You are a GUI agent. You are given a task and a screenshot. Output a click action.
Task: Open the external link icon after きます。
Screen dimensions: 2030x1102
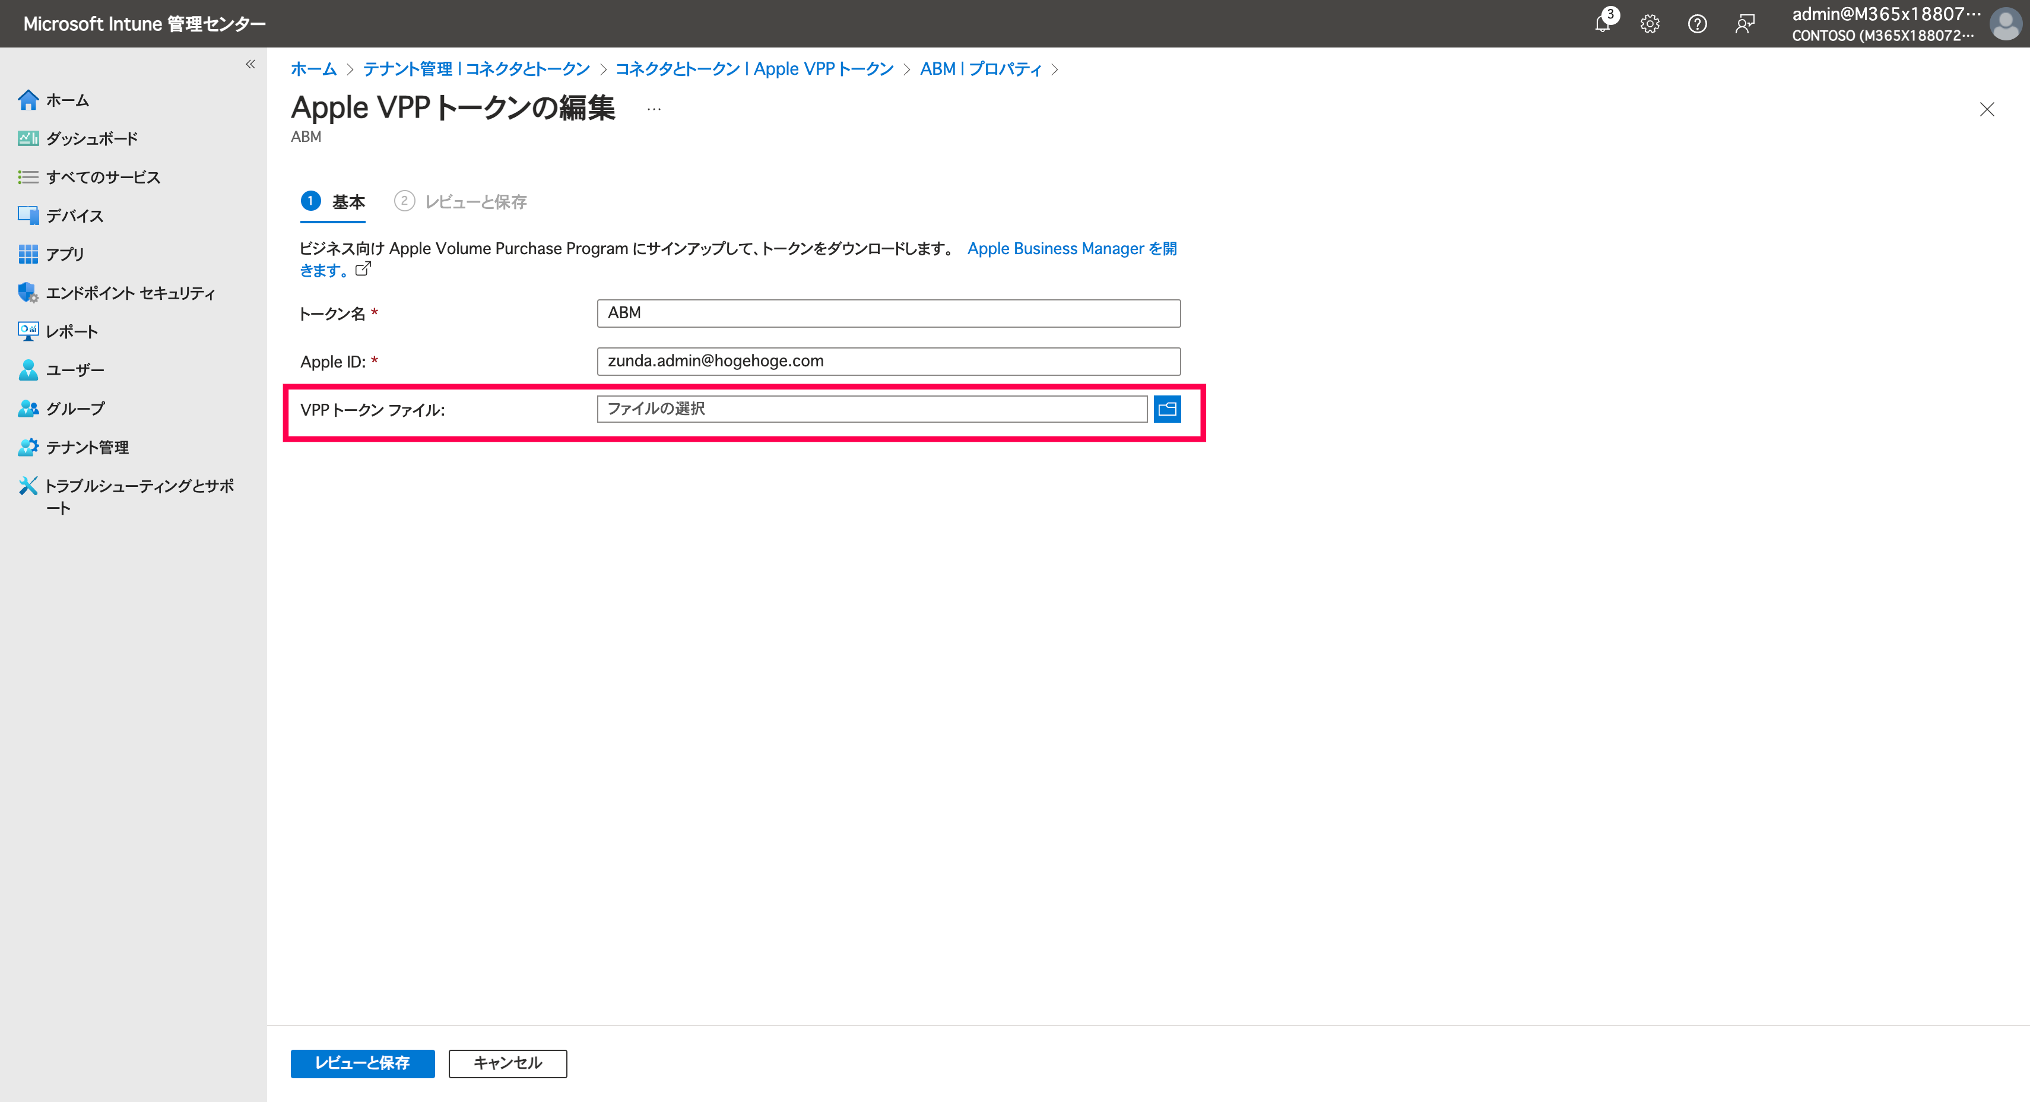click(x=363, y=269)
